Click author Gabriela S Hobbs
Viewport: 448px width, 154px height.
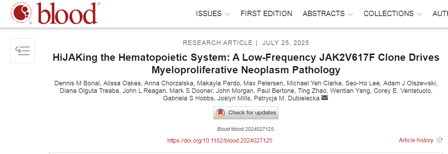tap(185, 98)
